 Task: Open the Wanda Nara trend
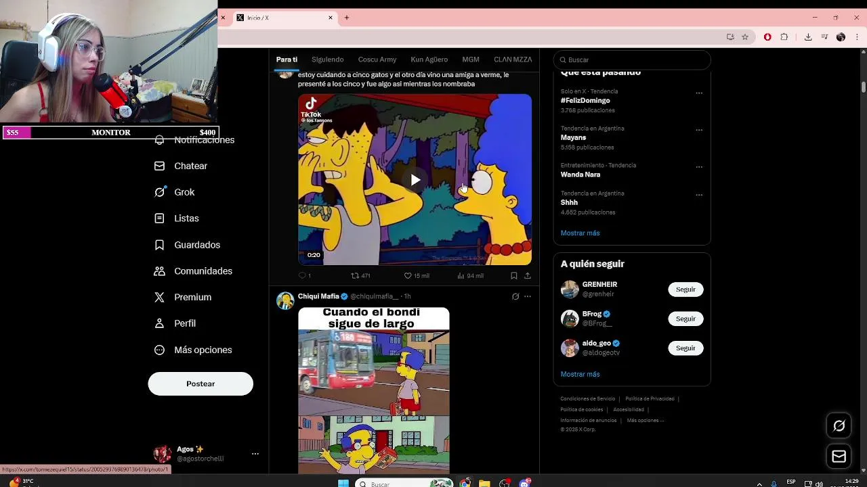580,175
